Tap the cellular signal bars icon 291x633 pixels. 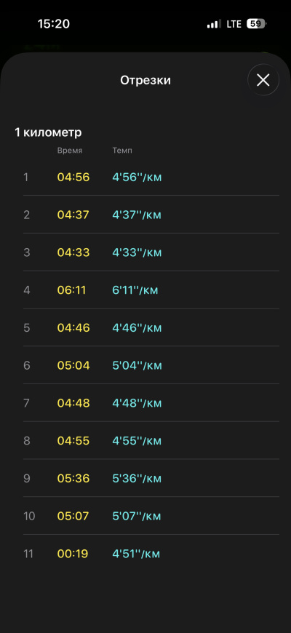point(214,24)
